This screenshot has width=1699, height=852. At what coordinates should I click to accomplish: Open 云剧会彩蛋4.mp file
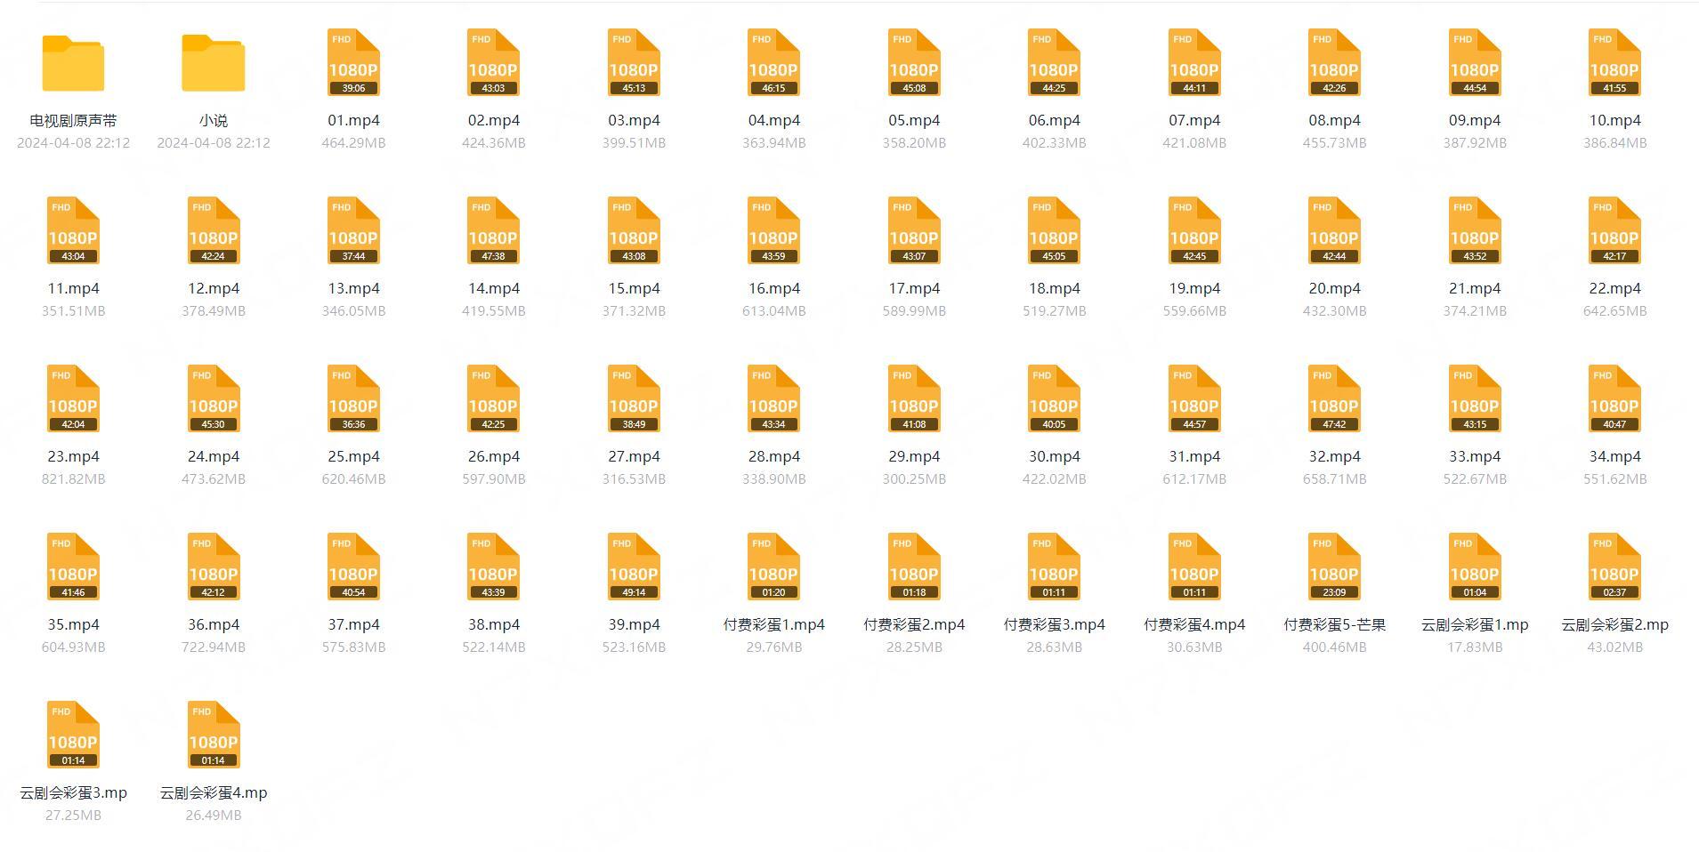tap(213, 735)
